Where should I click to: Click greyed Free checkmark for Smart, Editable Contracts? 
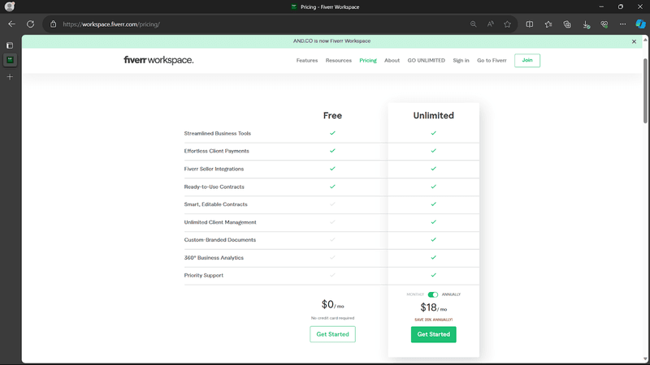coord(332,204)
